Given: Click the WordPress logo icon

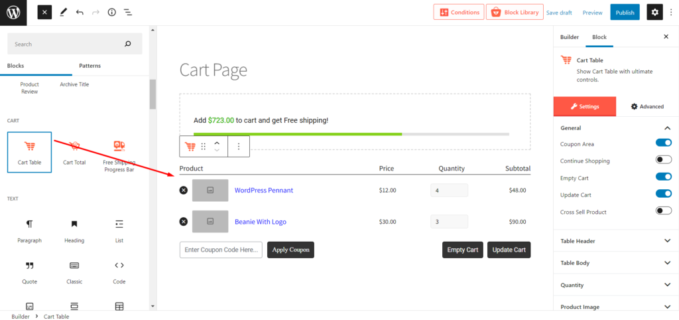Looking at the screenshot, I should pos(13,13).
